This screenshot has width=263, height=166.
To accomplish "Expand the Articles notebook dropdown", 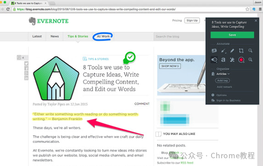I will [223, 74].
